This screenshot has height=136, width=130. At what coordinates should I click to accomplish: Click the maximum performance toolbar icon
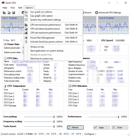coord(13,13)
